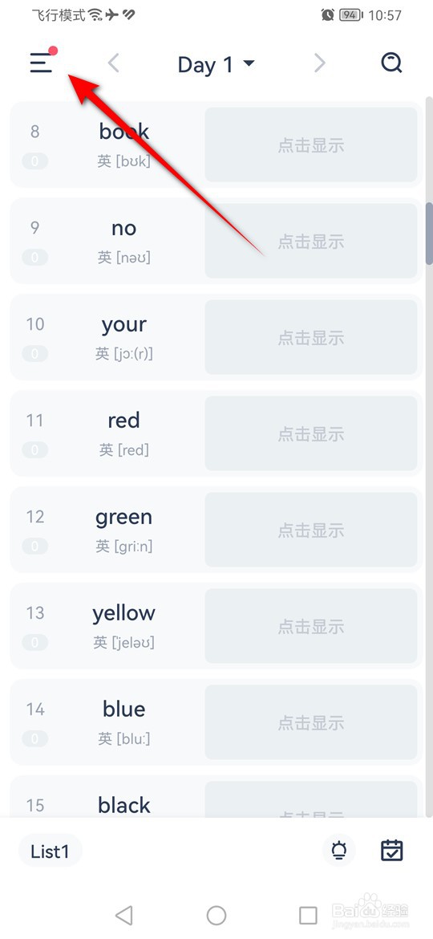Select the word 'your' entry

pyautogui.click(x=123, y=324)
